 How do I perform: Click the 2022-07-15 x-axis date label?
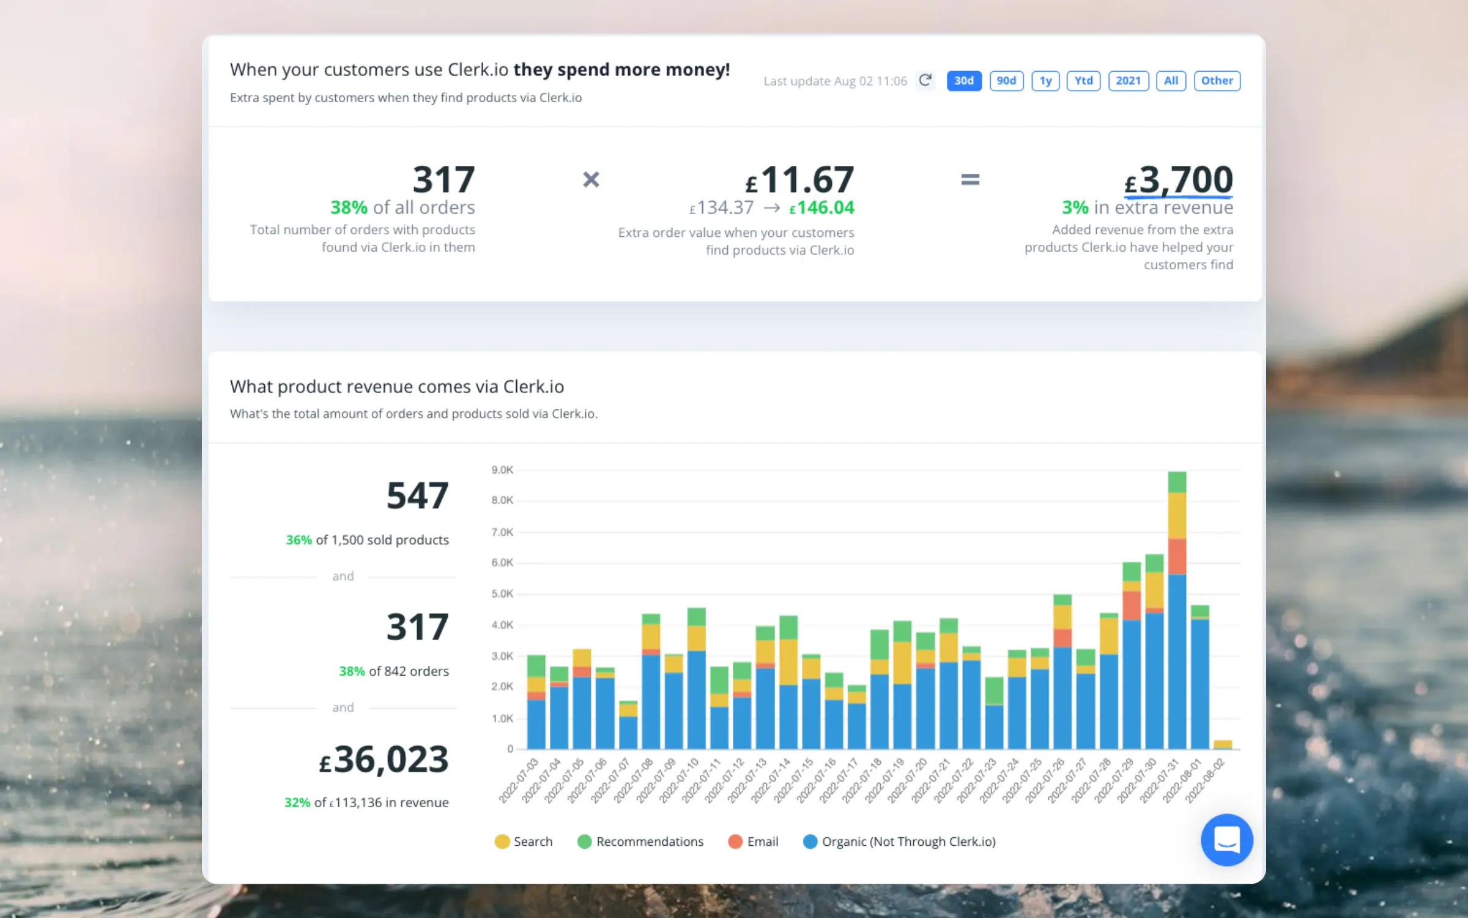[x=793, y=781]
